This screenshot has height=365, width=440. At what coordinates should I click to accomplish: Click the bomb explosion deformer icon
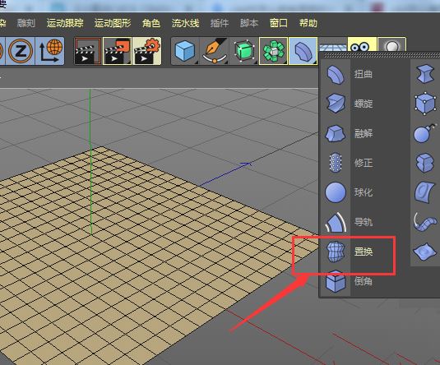[425, 133]
